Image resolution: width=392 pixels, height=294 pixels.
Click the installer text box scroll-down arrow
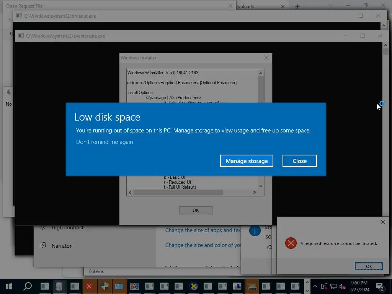pos(261,186)
